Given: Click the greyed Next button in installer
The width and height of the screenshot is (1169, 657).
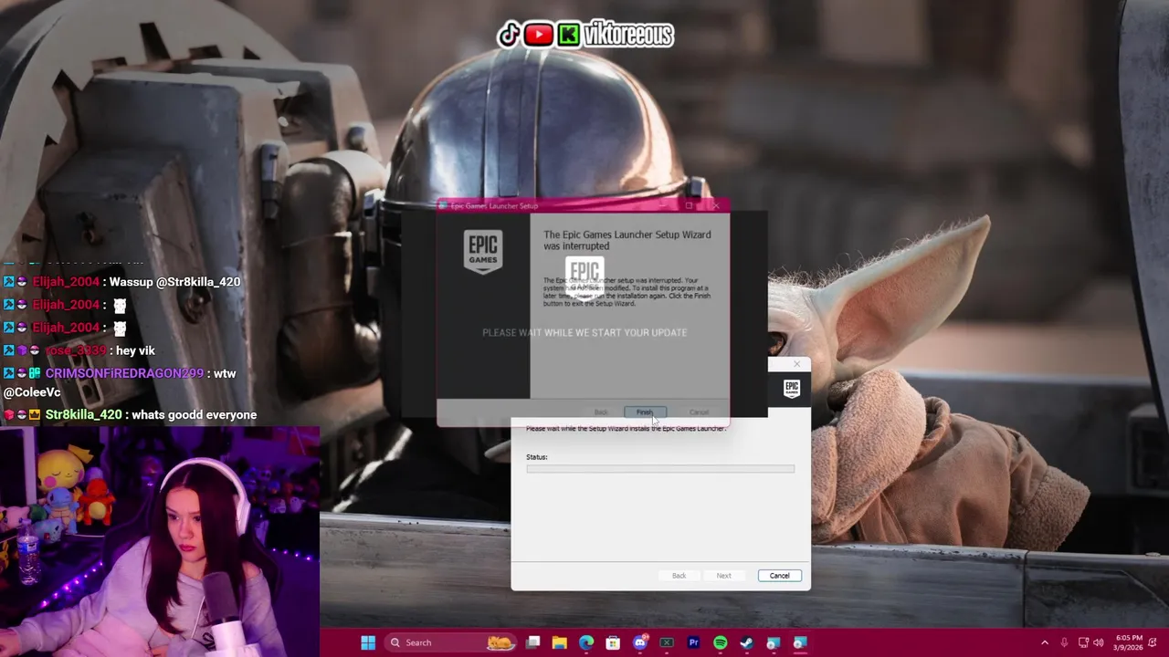Looking at the screenshot, I should 723,576.
